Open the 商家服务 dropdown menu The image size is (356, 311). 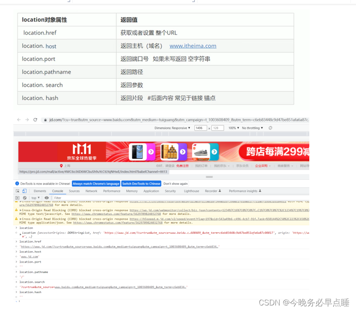285,166
